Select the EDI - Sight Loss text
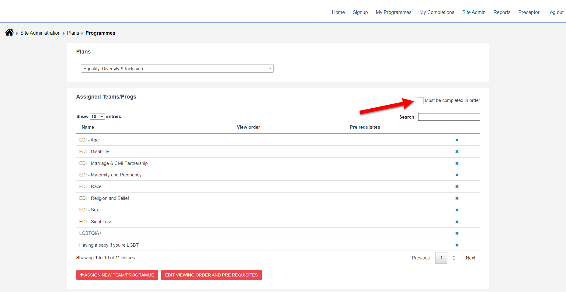This screenshot has height=292, width=566. pos(95,222)
